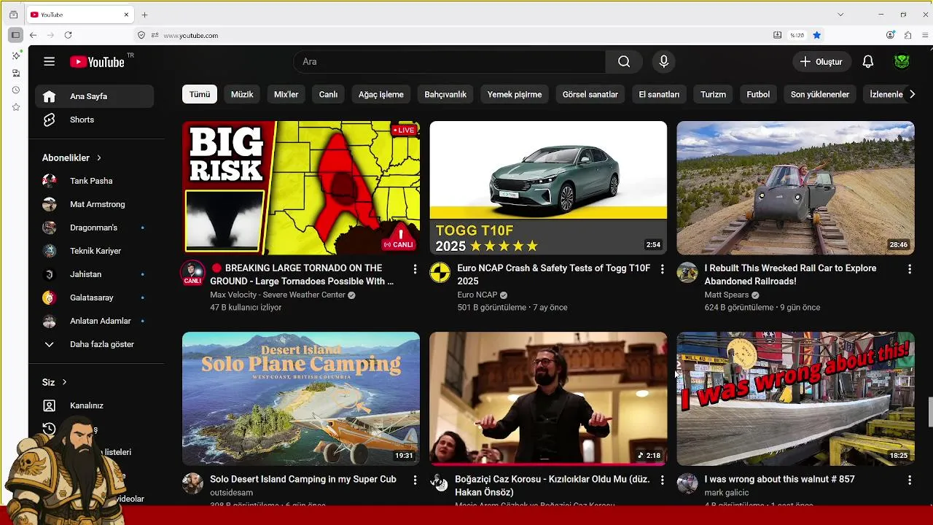Open the green account avatar menu
933x525 pixels.
(902, 62)
